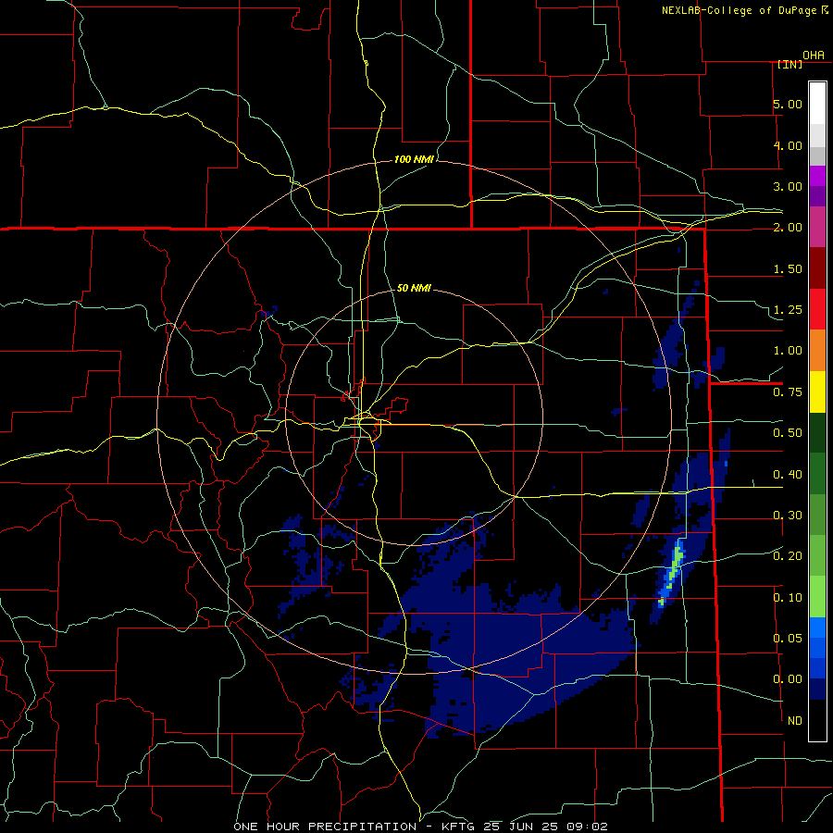Click the ONE HOUR PRECIPITATION title text
The image size is (833, 833).
tap(325, 827)
